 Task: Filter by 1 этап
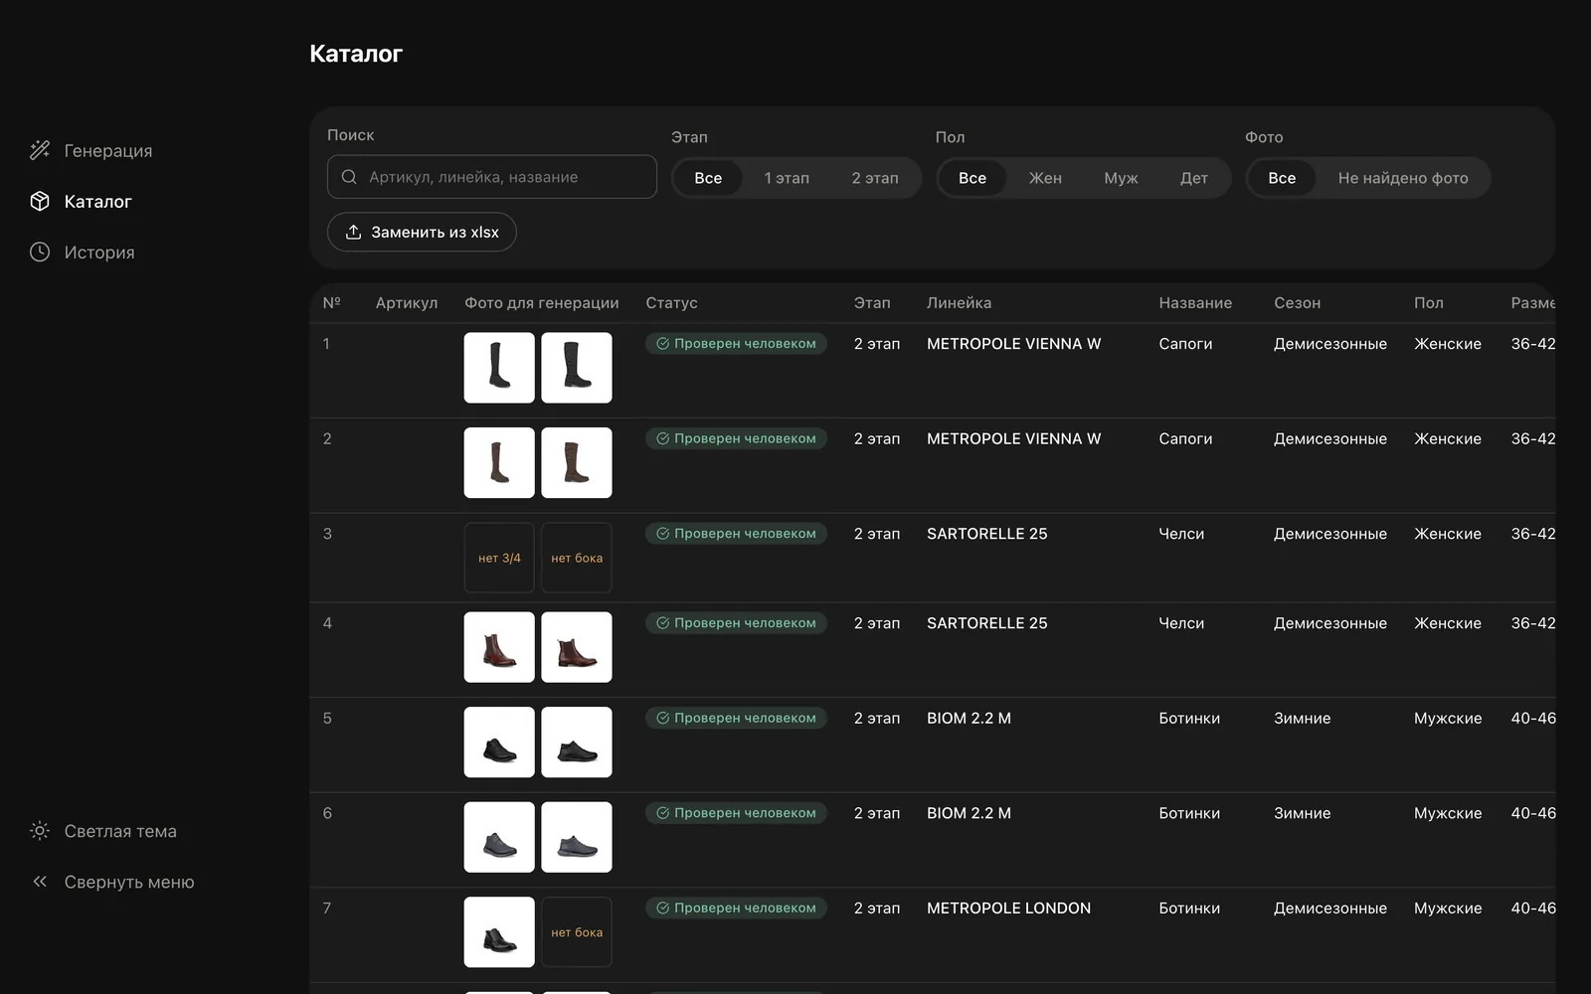coord(787,178)
